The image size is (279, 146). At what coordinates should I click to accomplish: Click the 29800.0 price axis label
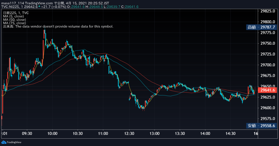click(268, 22)
